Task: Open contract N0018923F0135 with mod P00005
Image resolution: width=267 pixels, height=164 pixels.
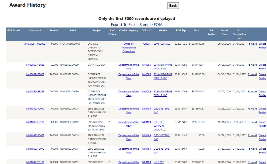Action: pos(35,122)
